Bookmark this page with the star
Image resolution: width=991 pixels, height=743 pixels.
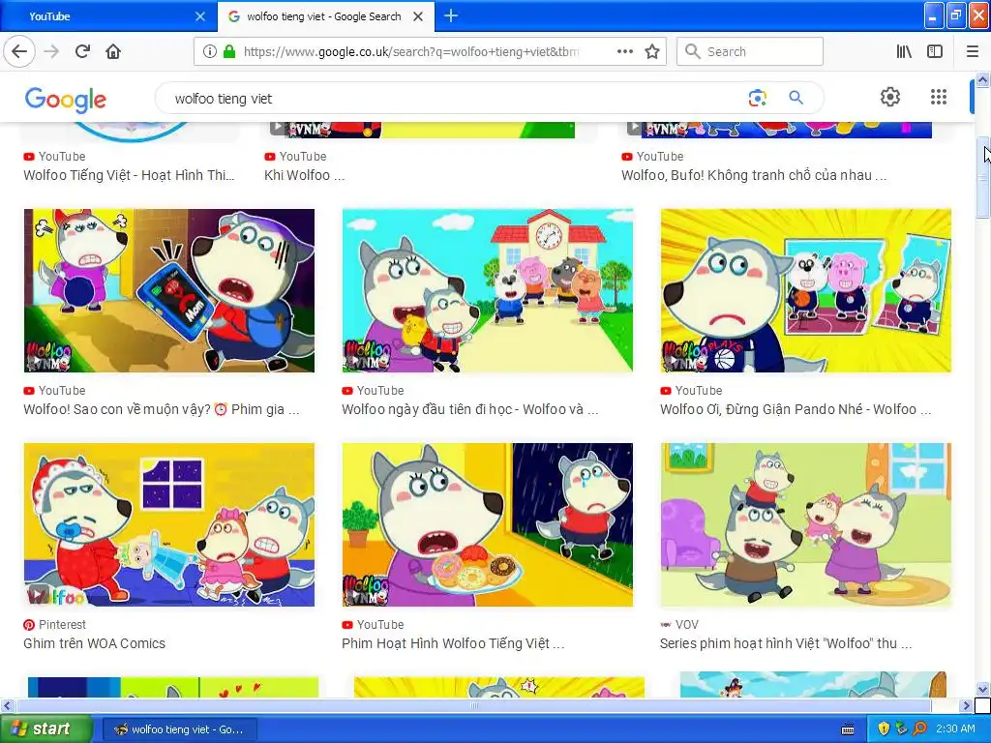click(x=652, y=52)
